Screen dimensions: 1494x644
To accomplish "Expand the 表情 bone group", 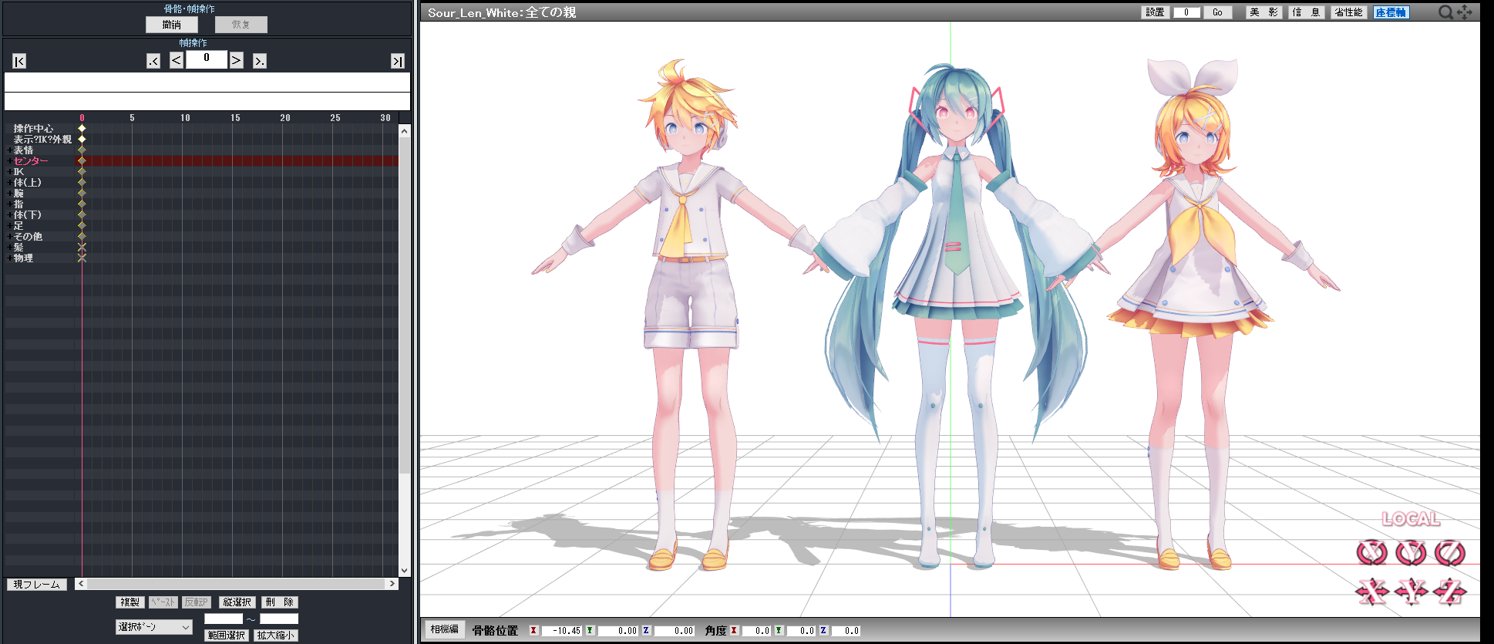I will click(x=9, y=150).
